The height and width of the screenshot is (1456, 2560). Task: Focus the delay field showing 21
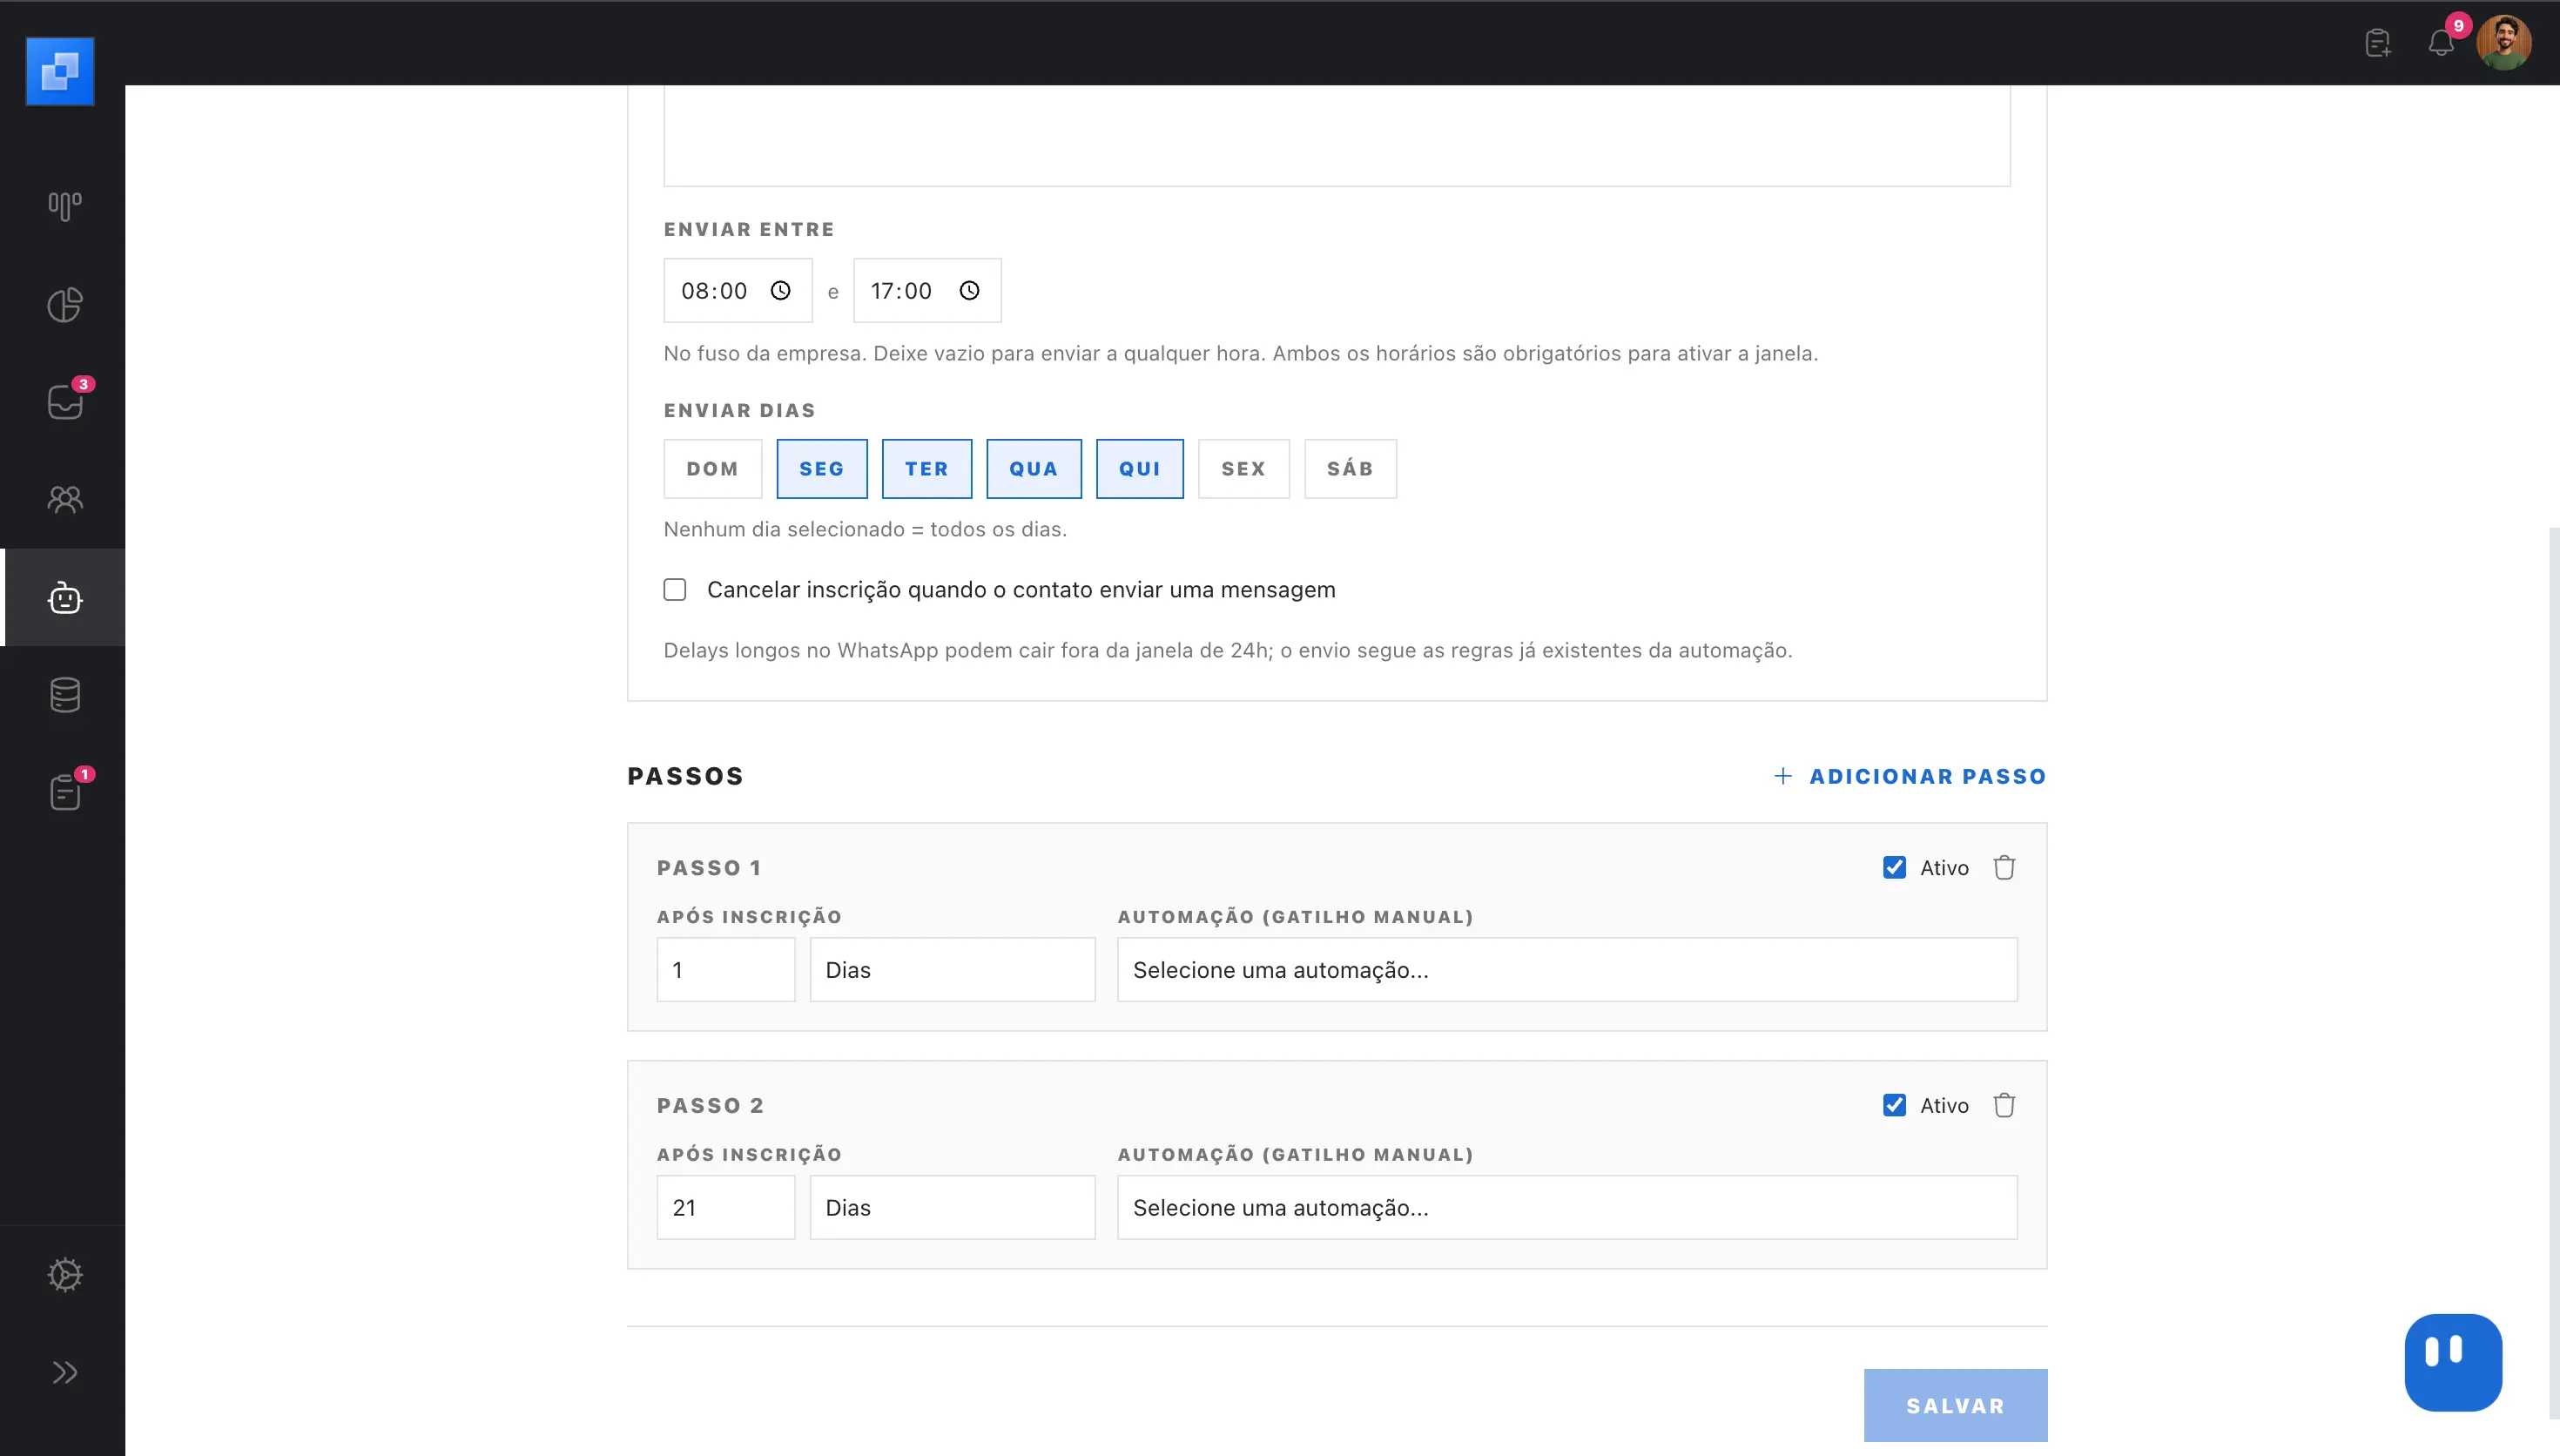click(725, 1208)
